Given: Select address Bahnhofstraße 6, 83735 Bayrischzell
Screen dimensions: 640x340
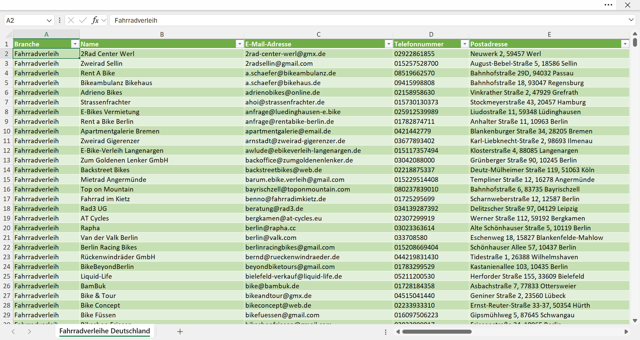Looking at the screenshot, I should 549,189.
